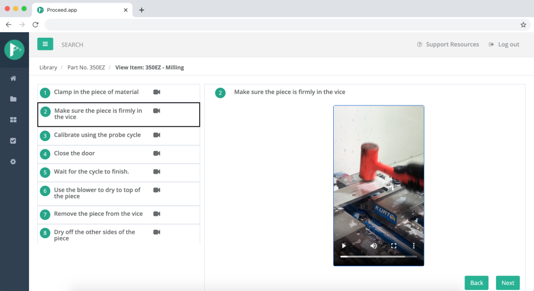Play the vice hammer video

click(344, 245)
